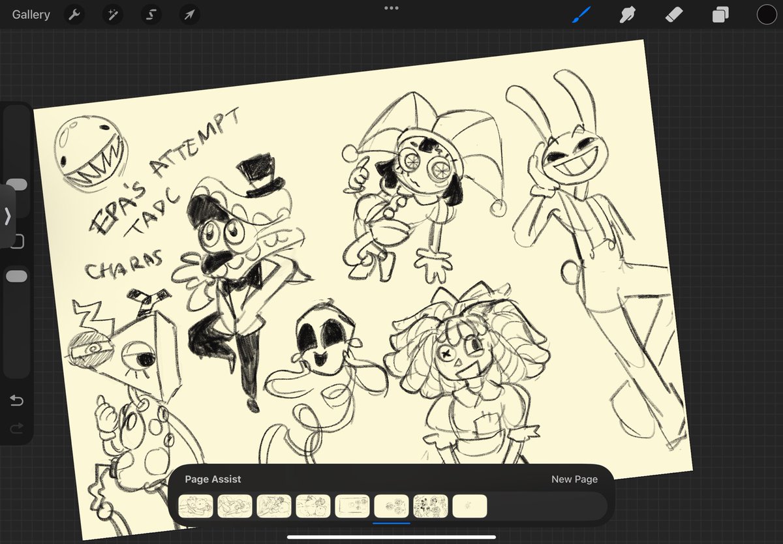Tap the sidebar chevron pull tab
Image resolution: width=783 pixels, height=544 pixels.
click(7, 216)
